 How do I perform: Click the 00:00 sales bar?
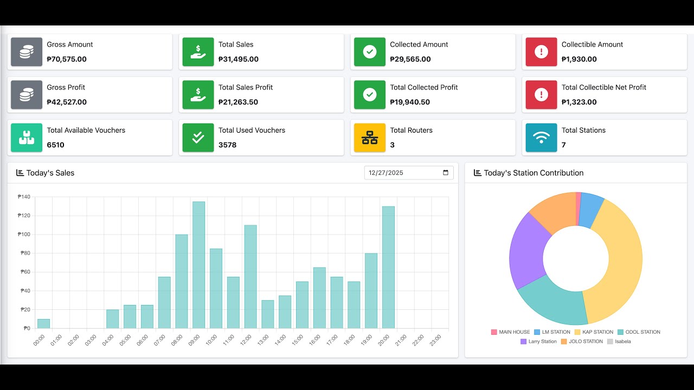click(43, 323)
